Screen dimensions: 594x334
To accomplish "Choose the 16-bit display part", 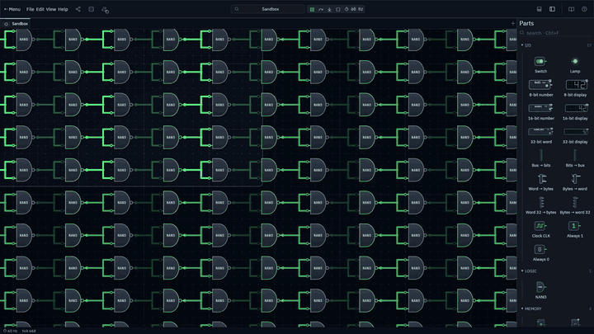I will pos(575,111).
